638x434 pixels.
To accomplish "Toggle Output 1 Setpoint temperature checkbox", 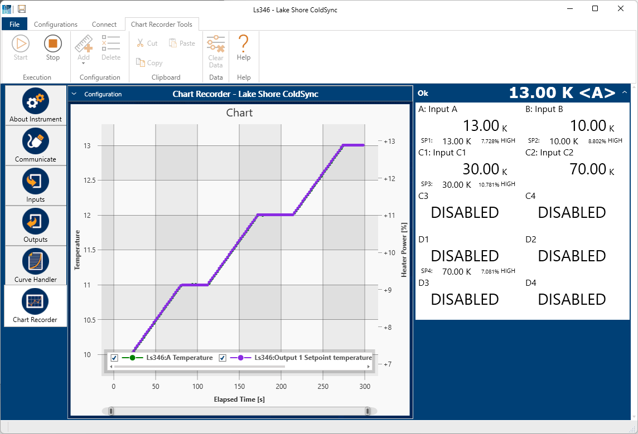I will point(223,358).
